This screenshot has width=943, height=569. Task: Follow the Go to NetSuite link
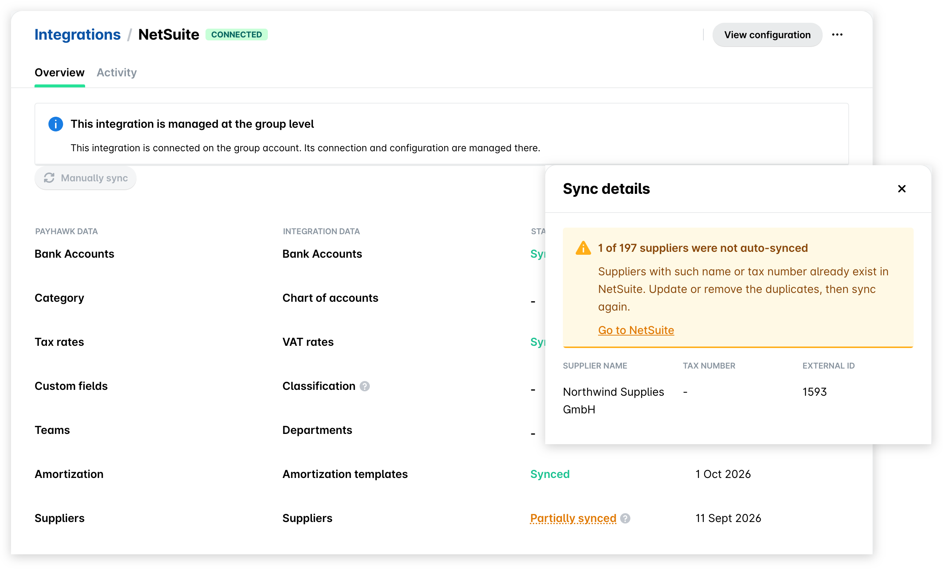(x=636, y=330)
